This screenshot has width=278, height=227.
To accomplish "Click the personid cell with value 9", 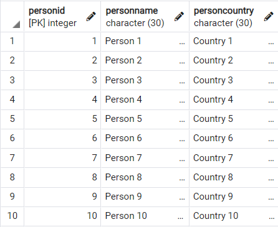I will point(62,197).
